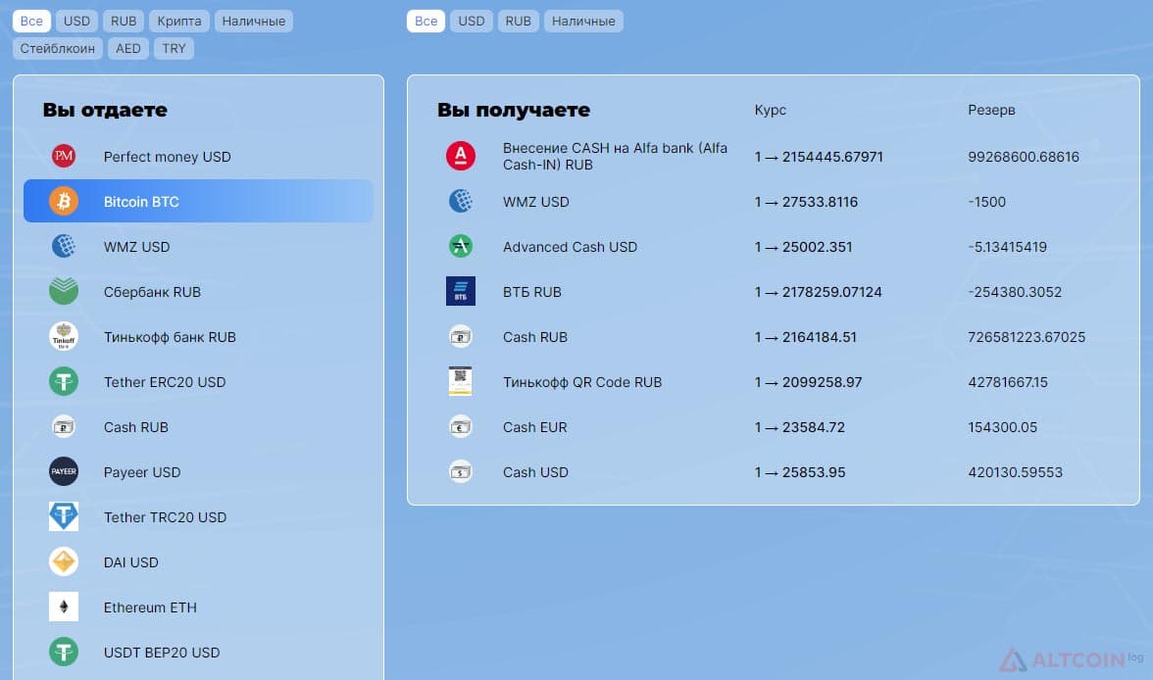
Task: Click the Payeer dark round icon
Action: (64, 471)
